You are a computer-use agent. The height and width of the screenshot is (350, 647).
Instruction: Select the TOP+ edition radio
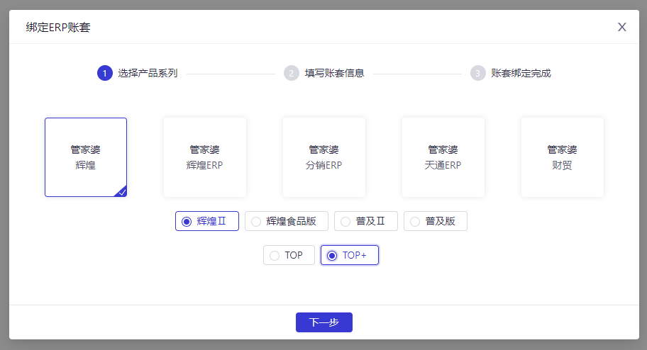(350, 255)
